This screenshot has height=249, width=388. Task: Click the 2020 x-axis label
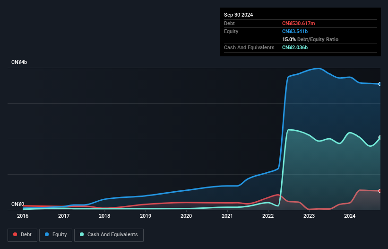pos(186,216)
